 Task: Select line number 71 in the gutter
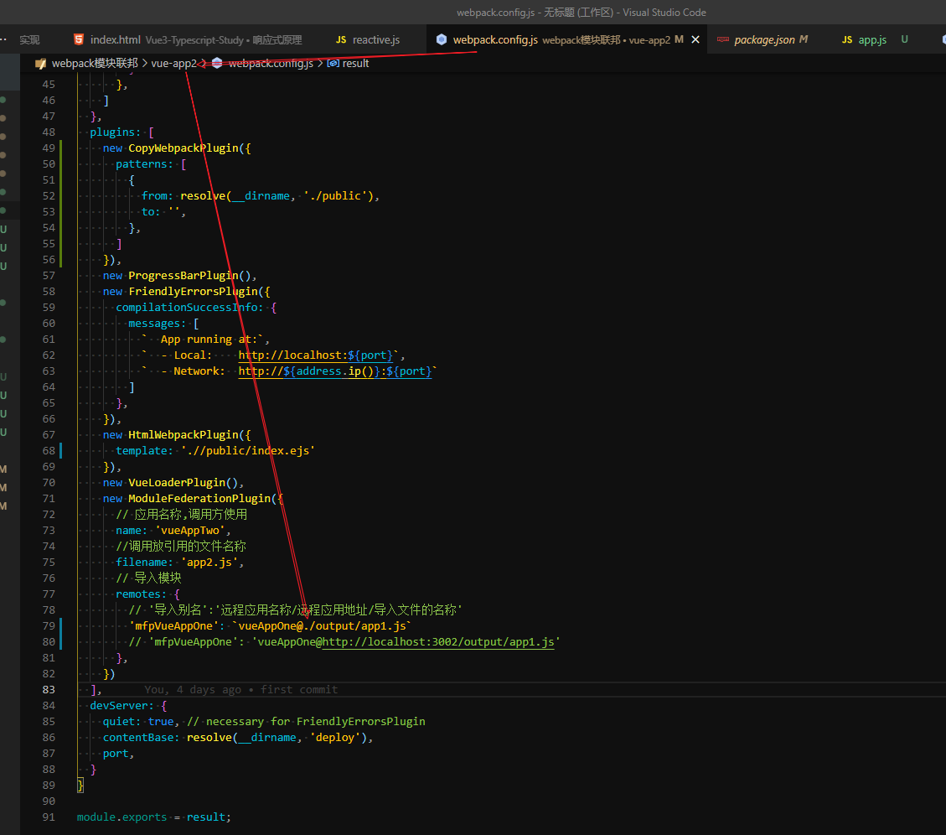point(49,499)
